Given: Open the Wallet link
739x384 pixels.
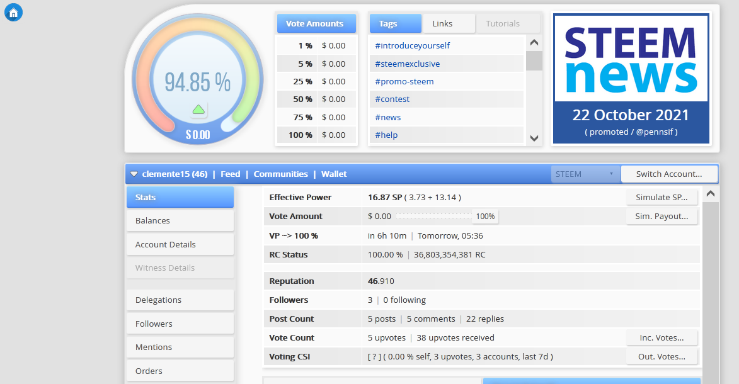Looking at the screenshot, I should tap(334, 174).
